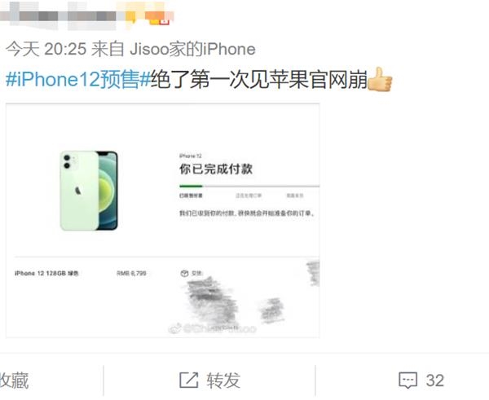Click the post text 绝了第一次见苹果官网崩
This screenshot has width=489, height=400.
pos(259,80)
